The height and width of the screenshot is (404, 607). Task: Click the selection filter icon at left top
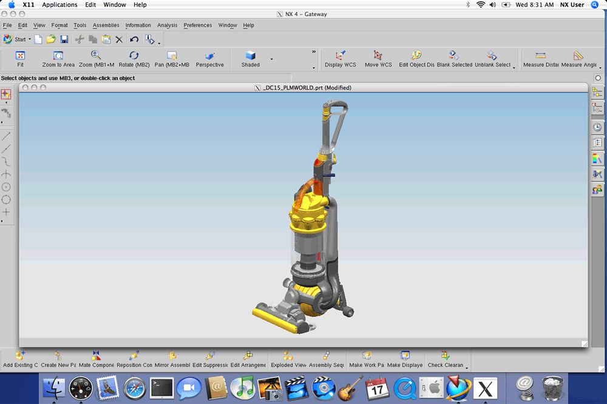click(x=6, y=94)
